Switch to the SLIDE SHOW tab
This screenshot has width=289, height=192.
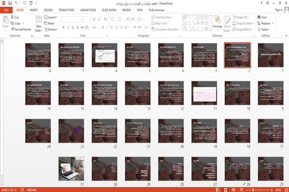109,10
